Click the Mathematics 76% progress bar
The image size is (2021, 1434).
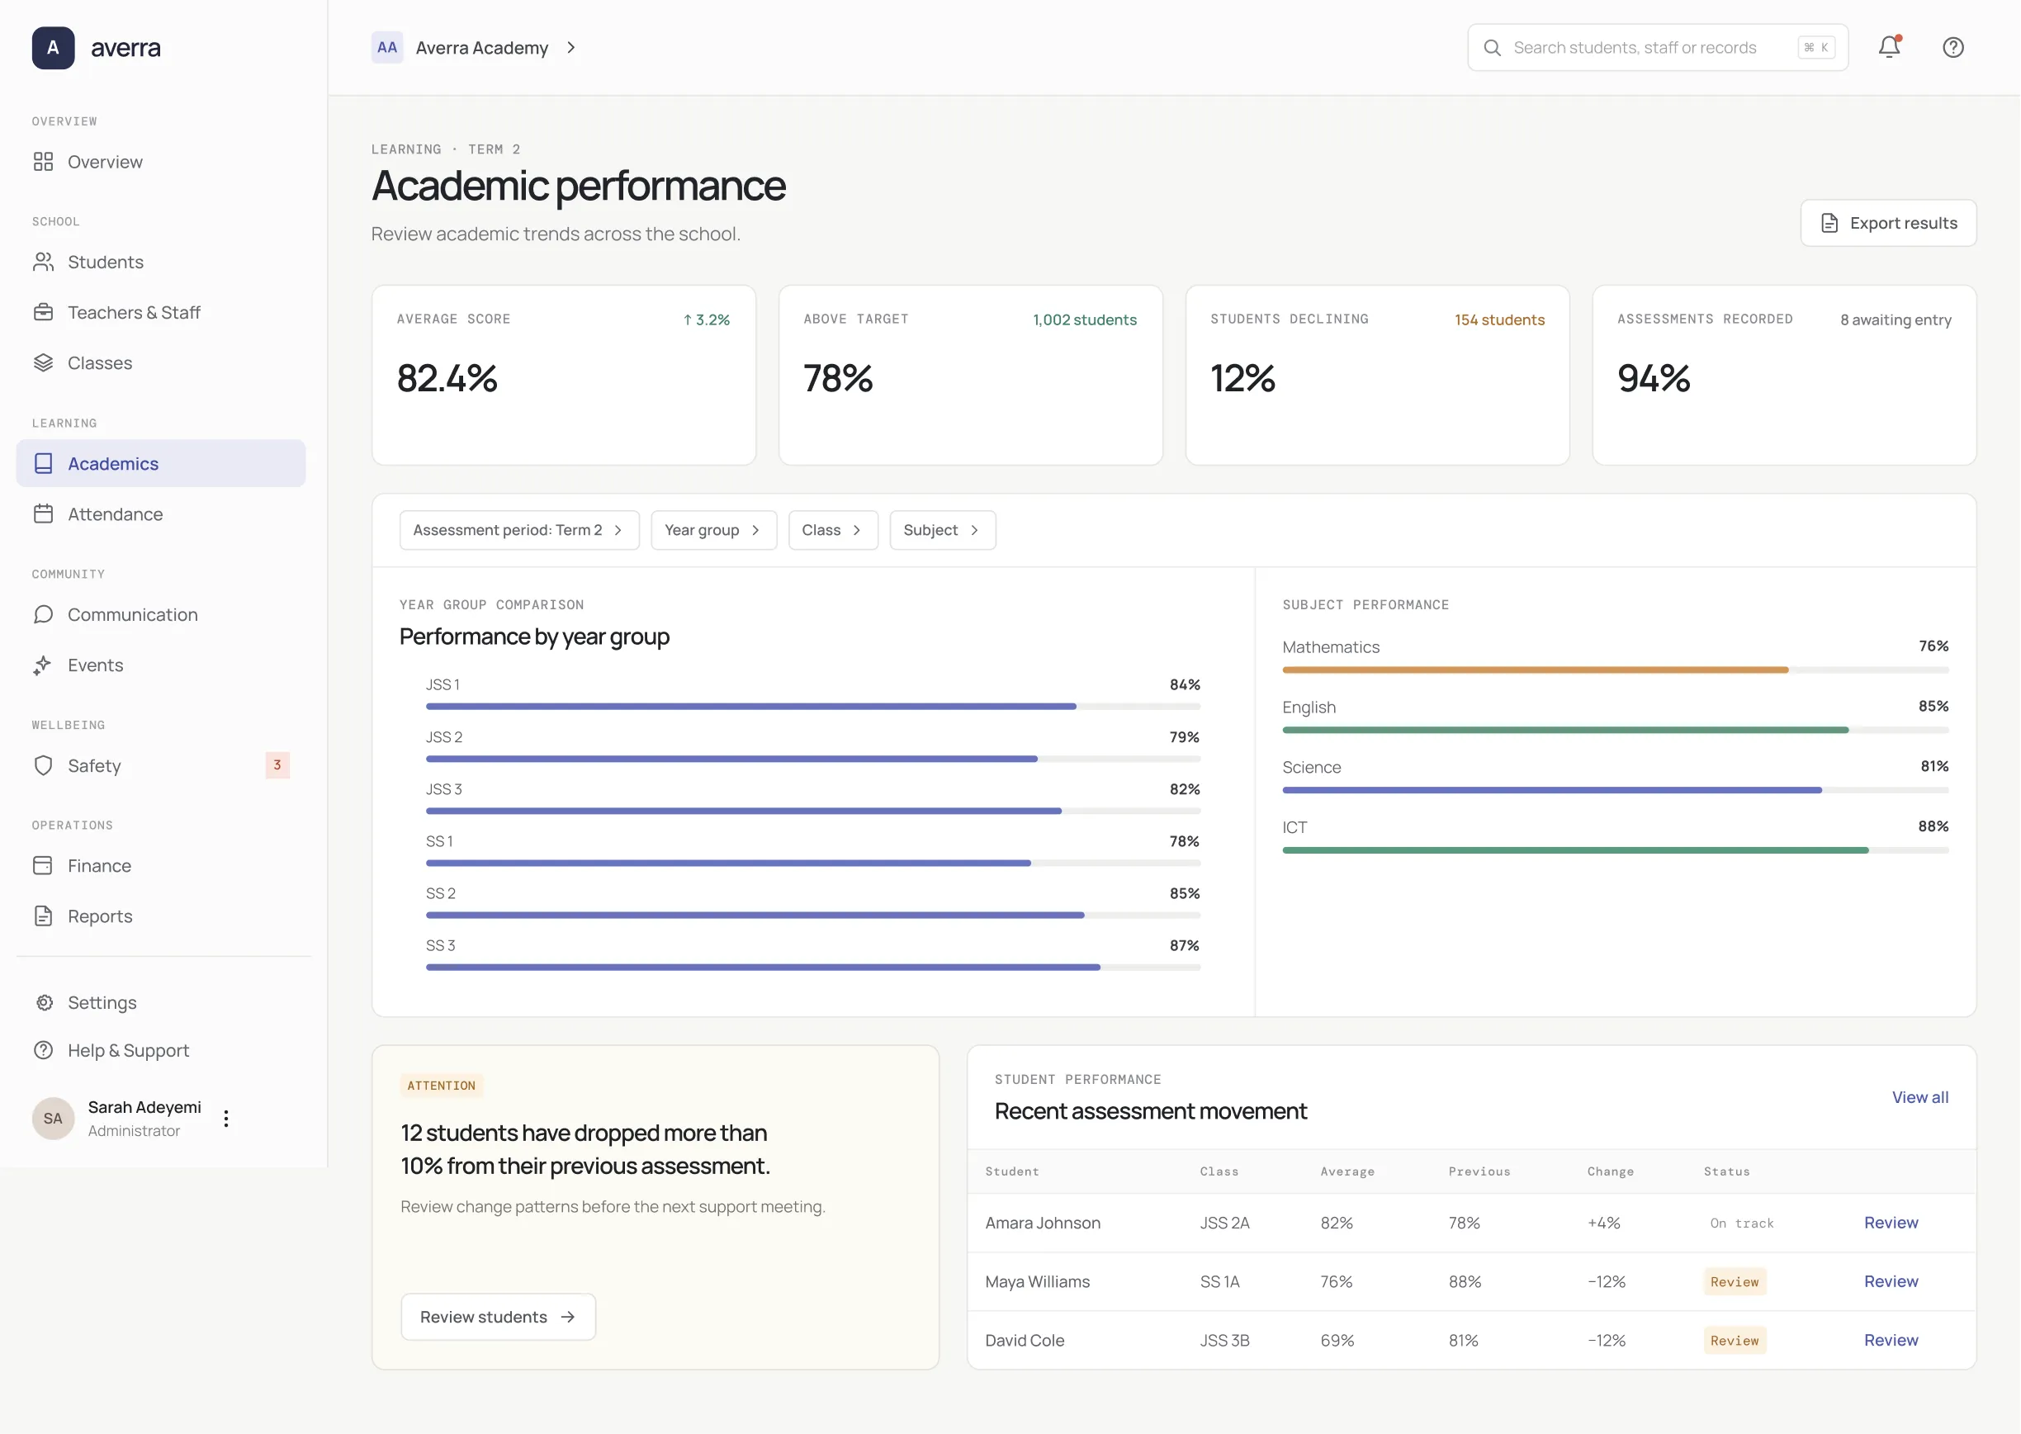(x=1615, y=670)
